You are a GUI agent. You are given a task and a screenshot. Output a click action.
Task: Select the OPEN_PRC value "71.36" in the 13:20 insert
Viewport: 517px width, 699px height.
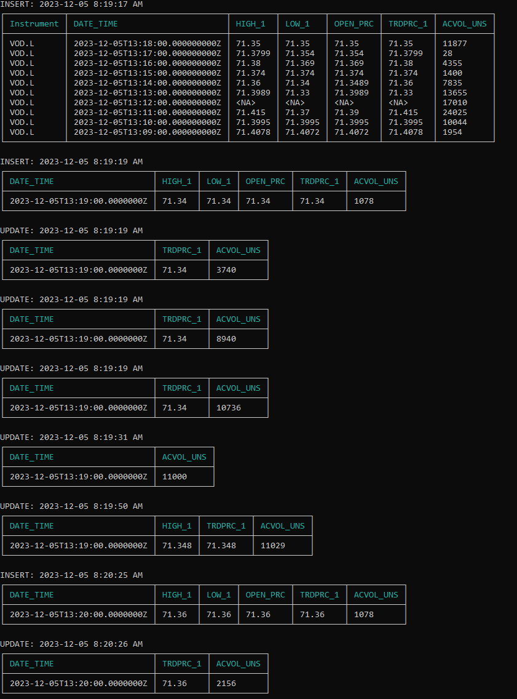[258, 614]
